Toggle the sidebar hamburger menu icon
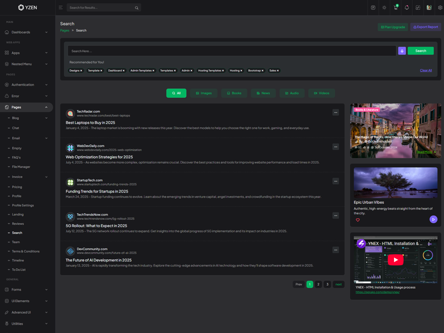 60,8
